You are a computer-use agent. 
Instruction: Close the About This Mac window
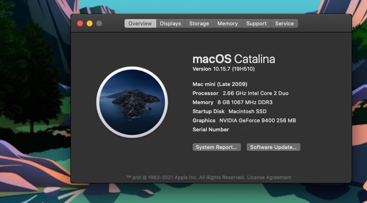pyautogui.click(x=80, y=23)
